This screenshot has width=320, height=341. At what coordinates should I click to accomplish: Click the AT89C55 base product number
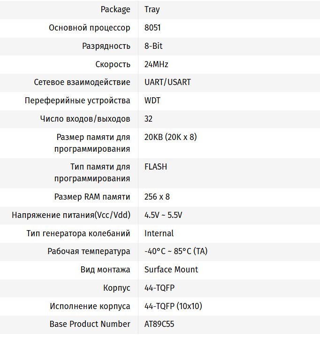160,324
